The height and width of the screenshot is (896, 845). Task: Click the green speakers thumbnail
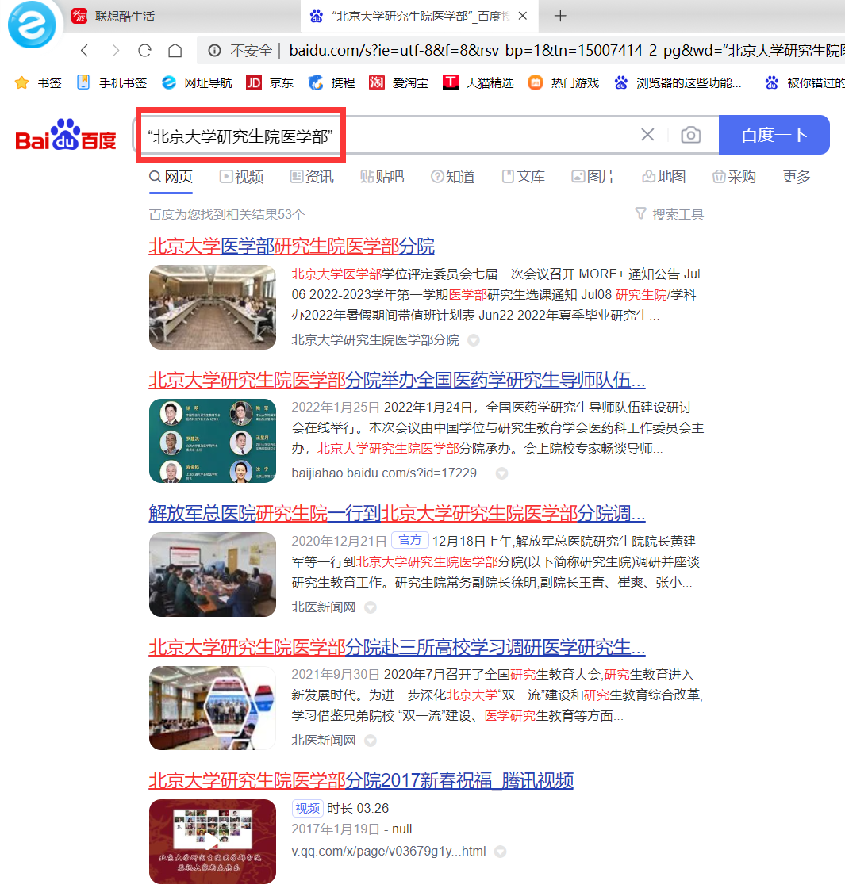213,441
